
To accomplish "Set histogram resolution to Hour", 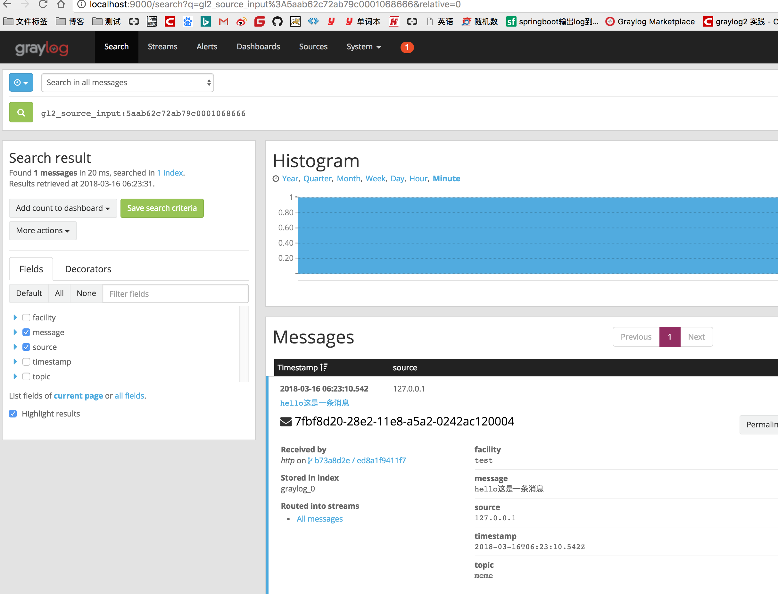I will click(x=418, y=178).
